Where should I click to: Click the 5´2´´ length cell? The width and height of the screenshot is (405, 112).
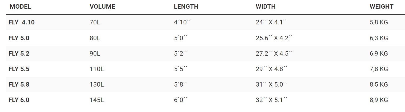(180, 54)
